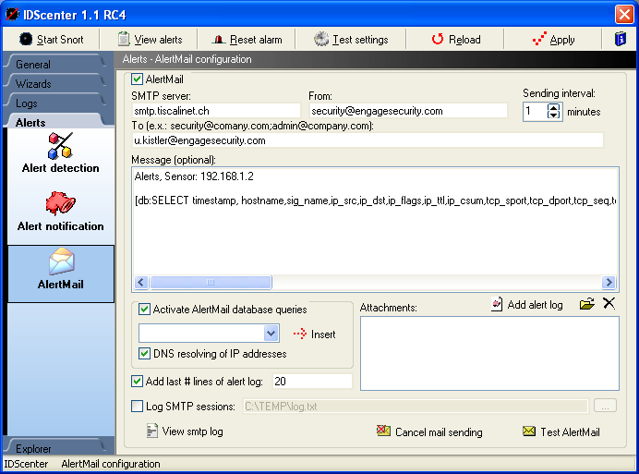Click the Reload toolbar button

456,40
